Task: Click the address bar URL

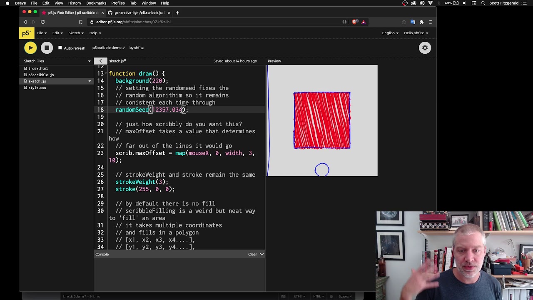Action: [133, 22]
